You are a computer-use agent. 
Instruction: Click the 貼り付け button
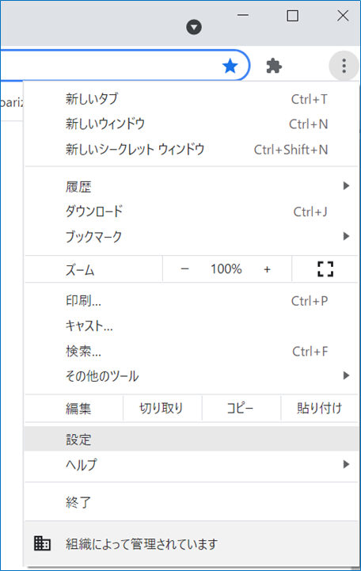click(320, 408)
